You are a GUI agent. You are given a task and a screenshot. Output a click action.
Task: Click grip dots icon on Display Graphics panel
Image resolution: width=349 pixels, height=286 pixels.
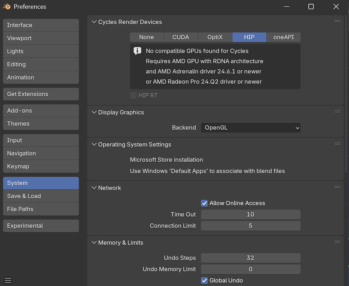coord(337,112)
